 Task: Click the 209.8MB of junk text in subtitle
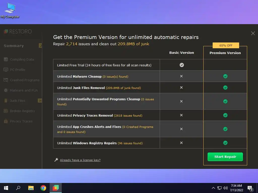pyautogui.click(x=134, y=44)
